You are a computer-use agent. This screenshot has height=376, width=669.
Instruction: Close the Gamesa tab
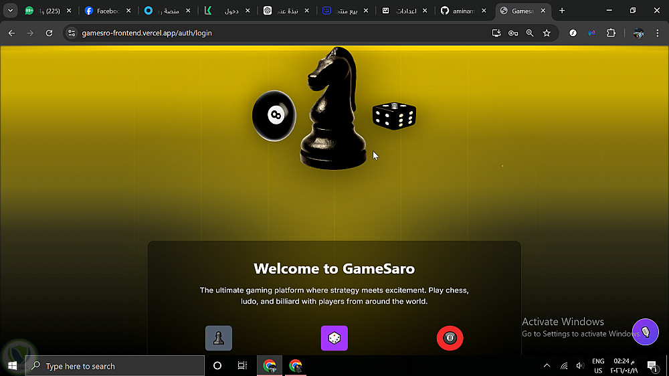[543, 11]
